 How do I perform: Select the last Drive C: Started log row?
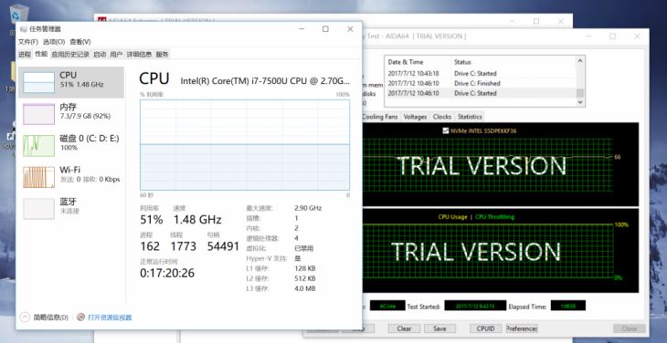tap(481, 93)
